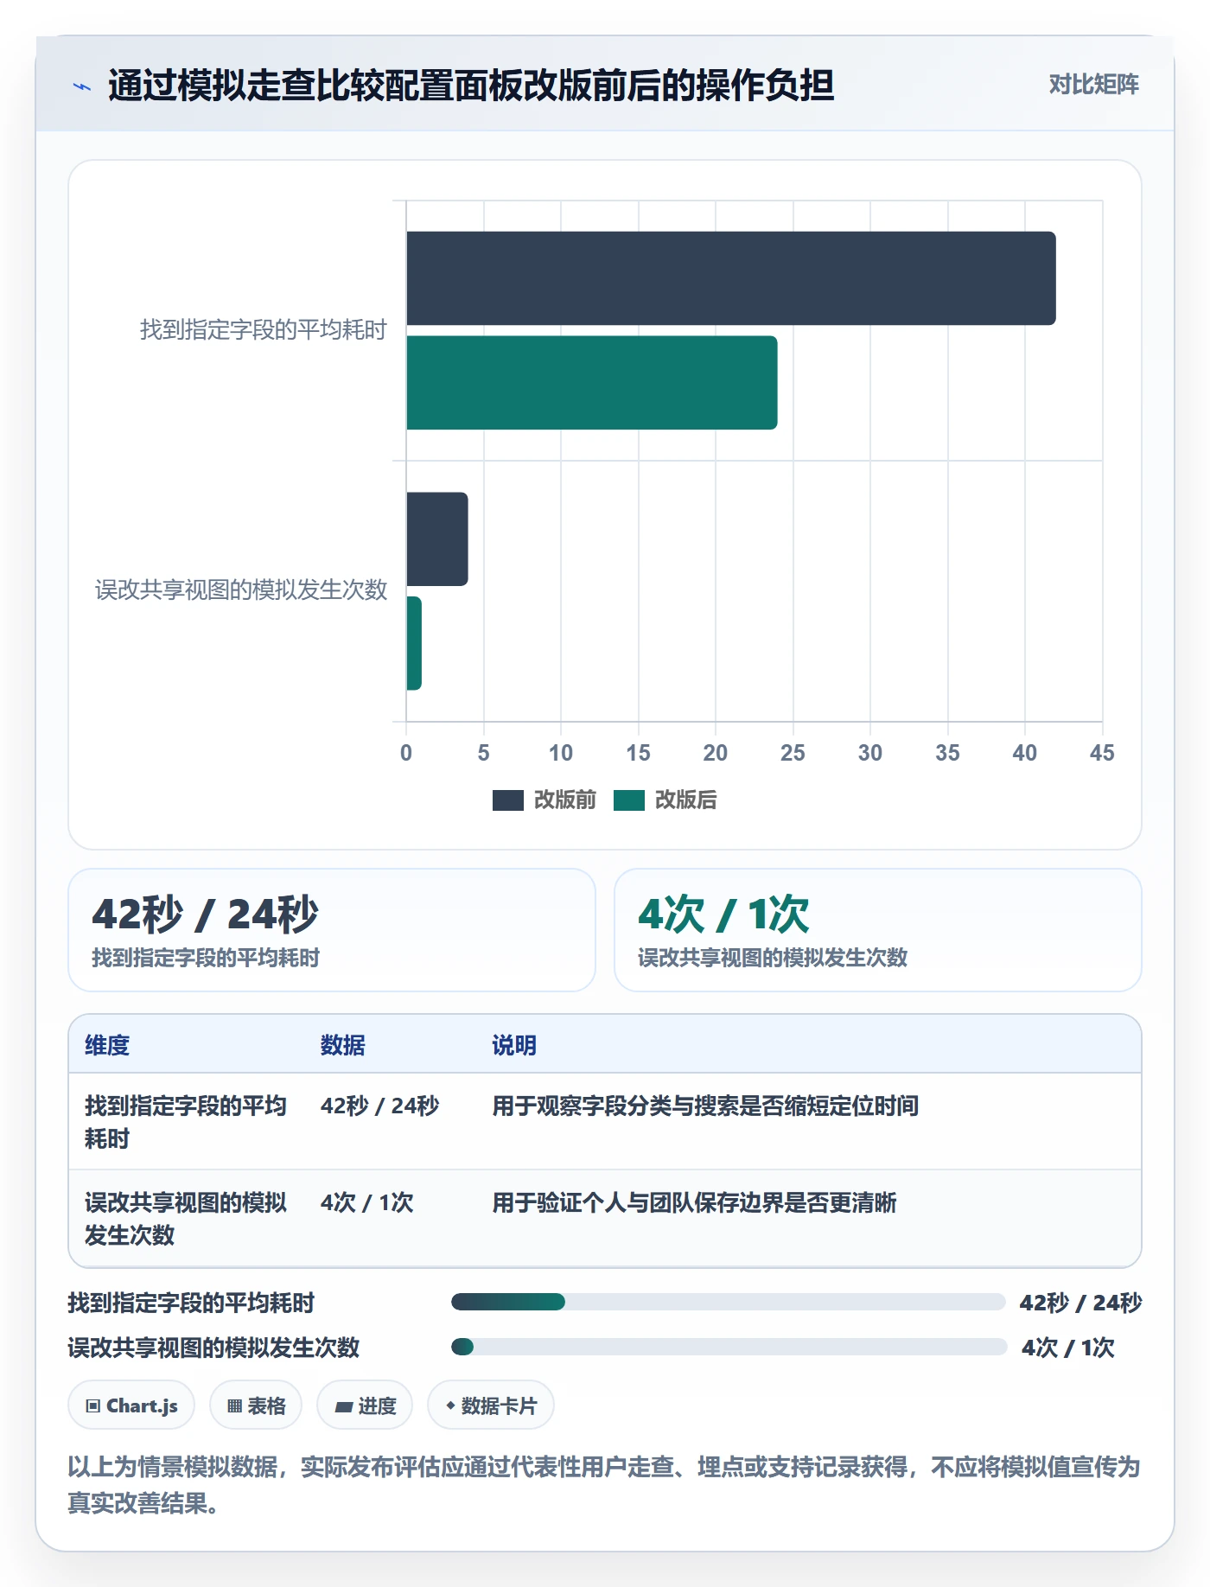Select the 进度 tag chip

(x=365, y=1405)
